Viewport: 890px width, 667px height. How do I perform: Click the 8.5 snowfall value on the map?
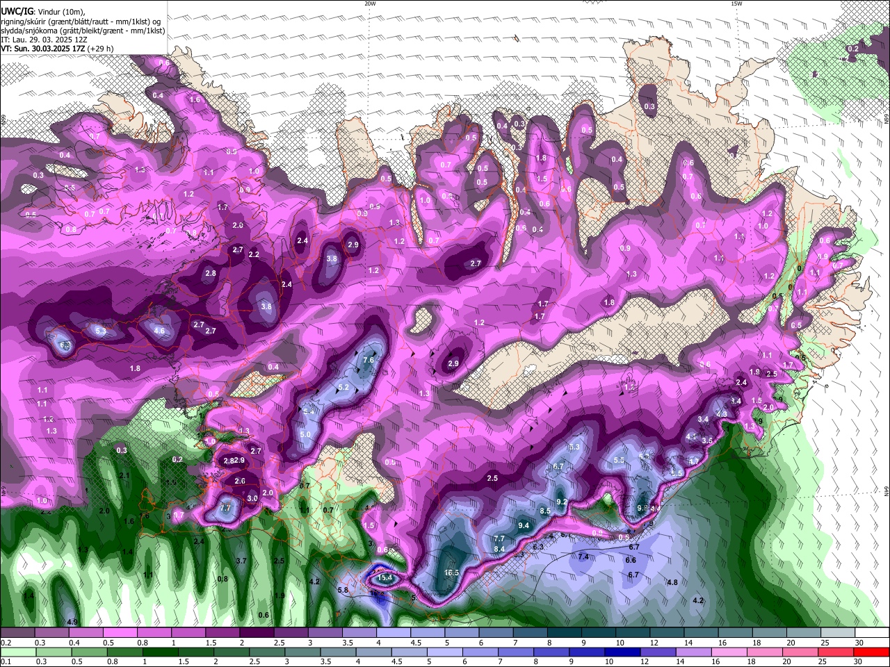coord(545,511)
